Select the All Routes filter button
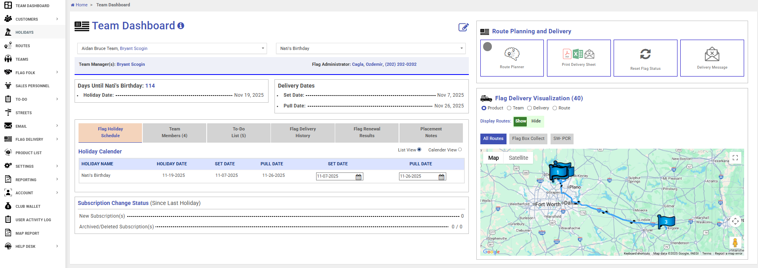This screenshot has width=758, height=268. pyautogui.click(x=493, y=139)
